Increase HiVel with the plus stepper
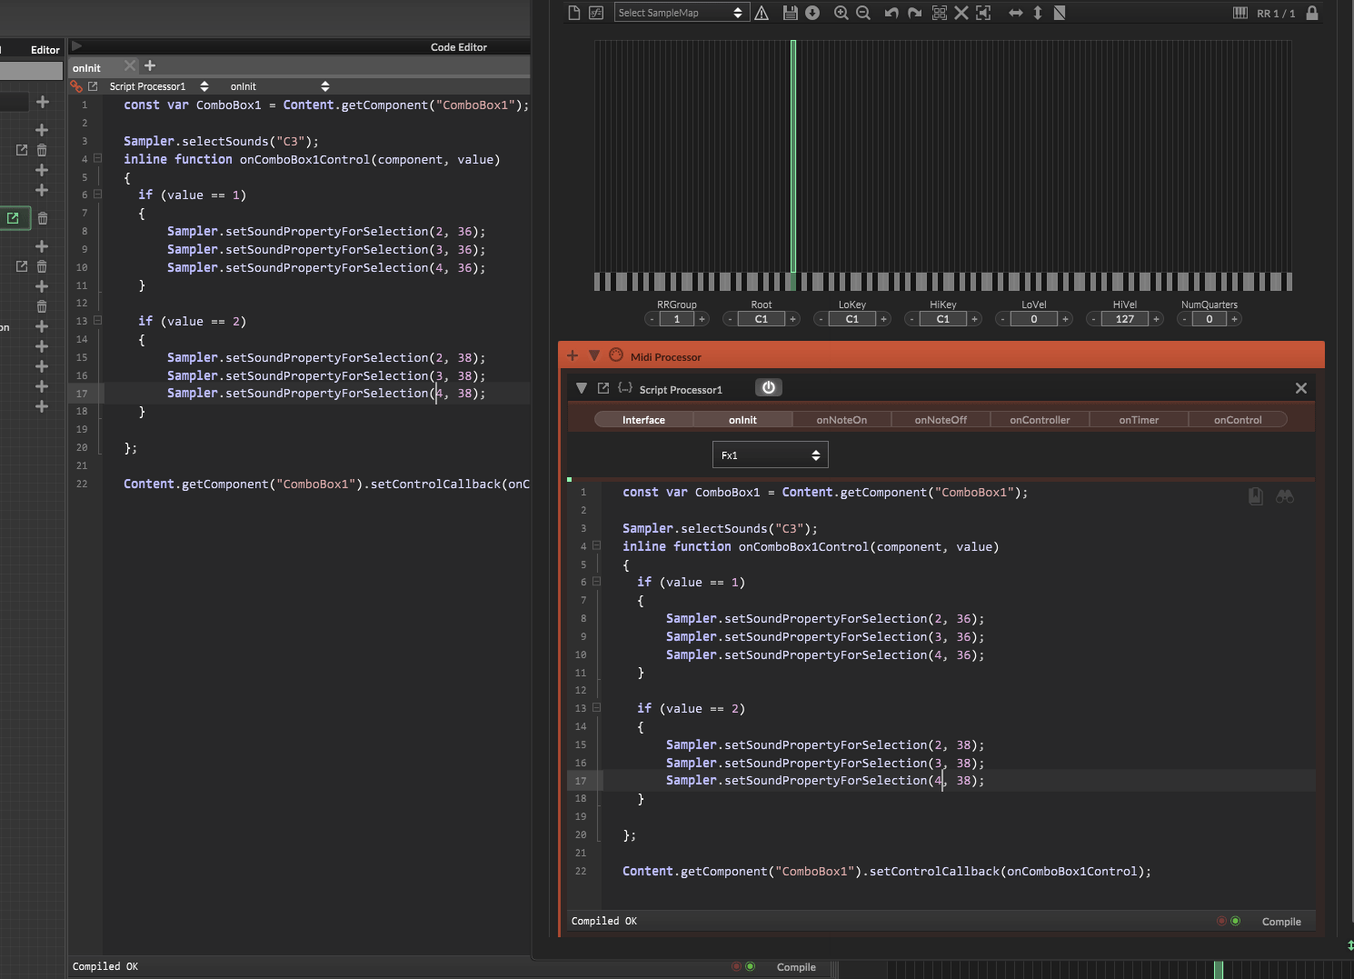Image resolution: width=1354 pixels, height=979 pixels. tap(1156, 319)
